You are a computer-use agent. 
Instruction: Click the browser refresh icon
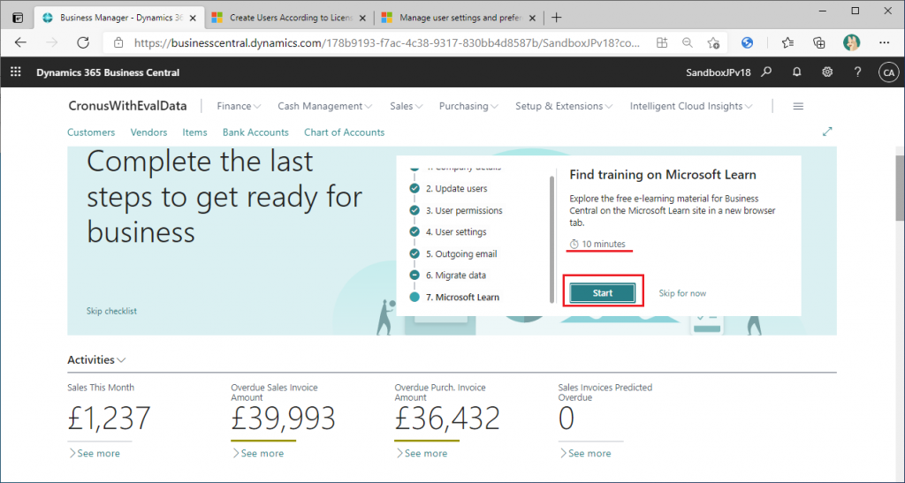pos(83,42)
